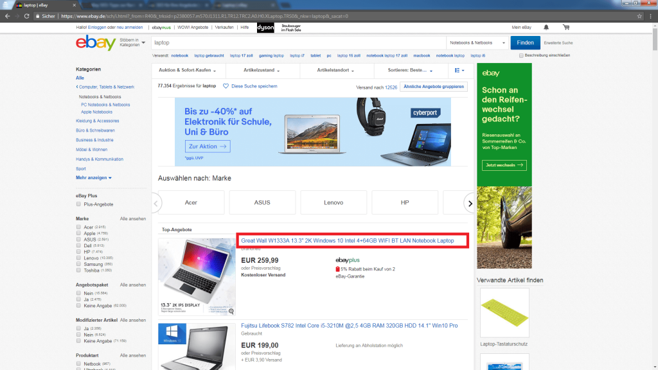
Task: Open the Notebooks & Netbooks category dropdown
Action: (x=479, y=43)
